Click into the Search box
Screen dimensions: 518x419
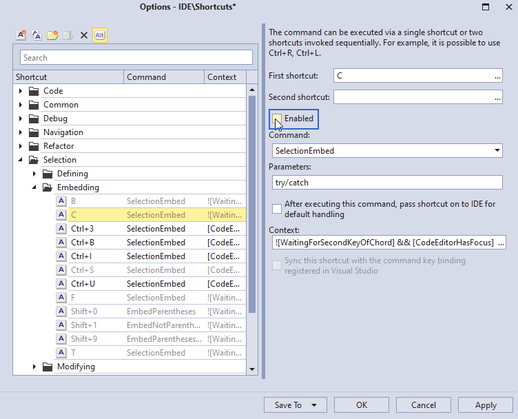tap(136, 58)
